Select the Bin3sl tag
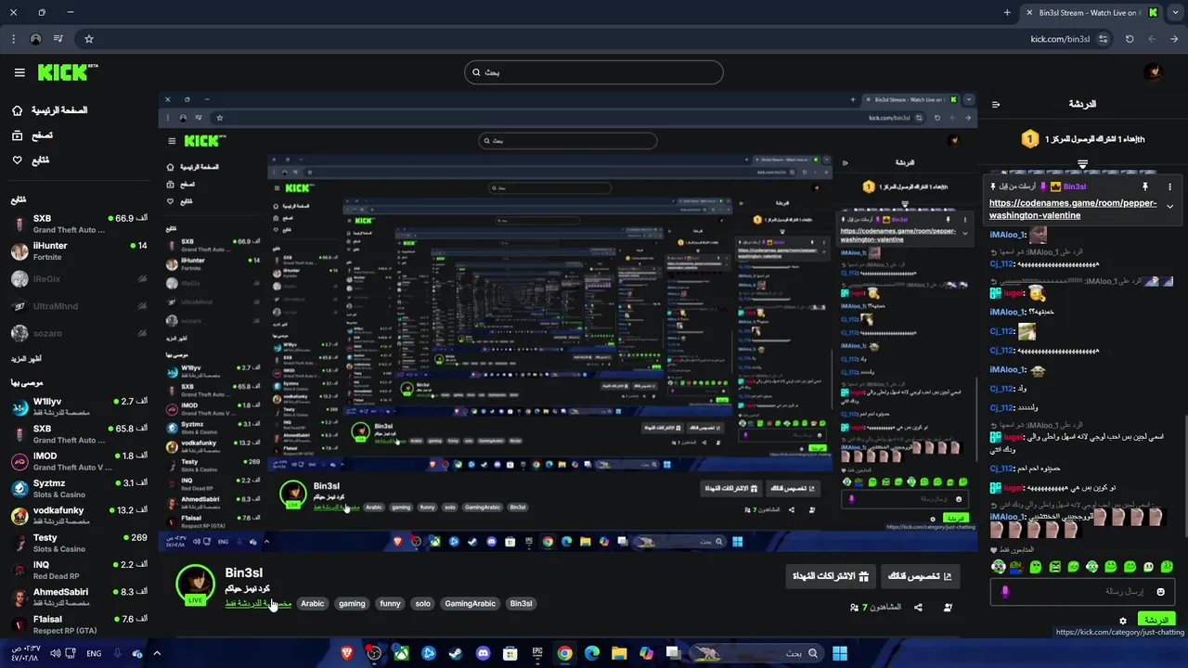This screenshot has width=1188, height=668. coord(521,603)
